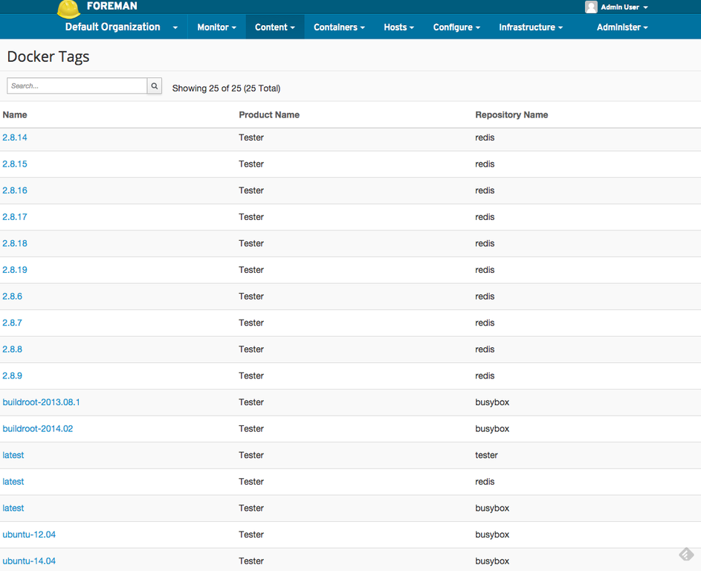Click the Name column header
This screenshot has width=701, height=571.
coord(15,114)
